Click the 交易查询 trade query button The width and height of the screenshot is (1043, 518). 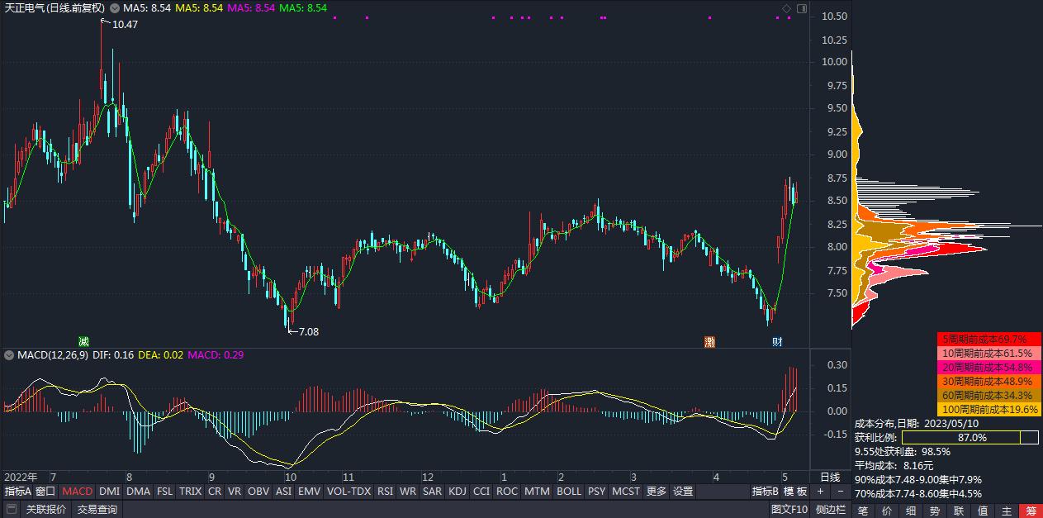pos(97,510)
